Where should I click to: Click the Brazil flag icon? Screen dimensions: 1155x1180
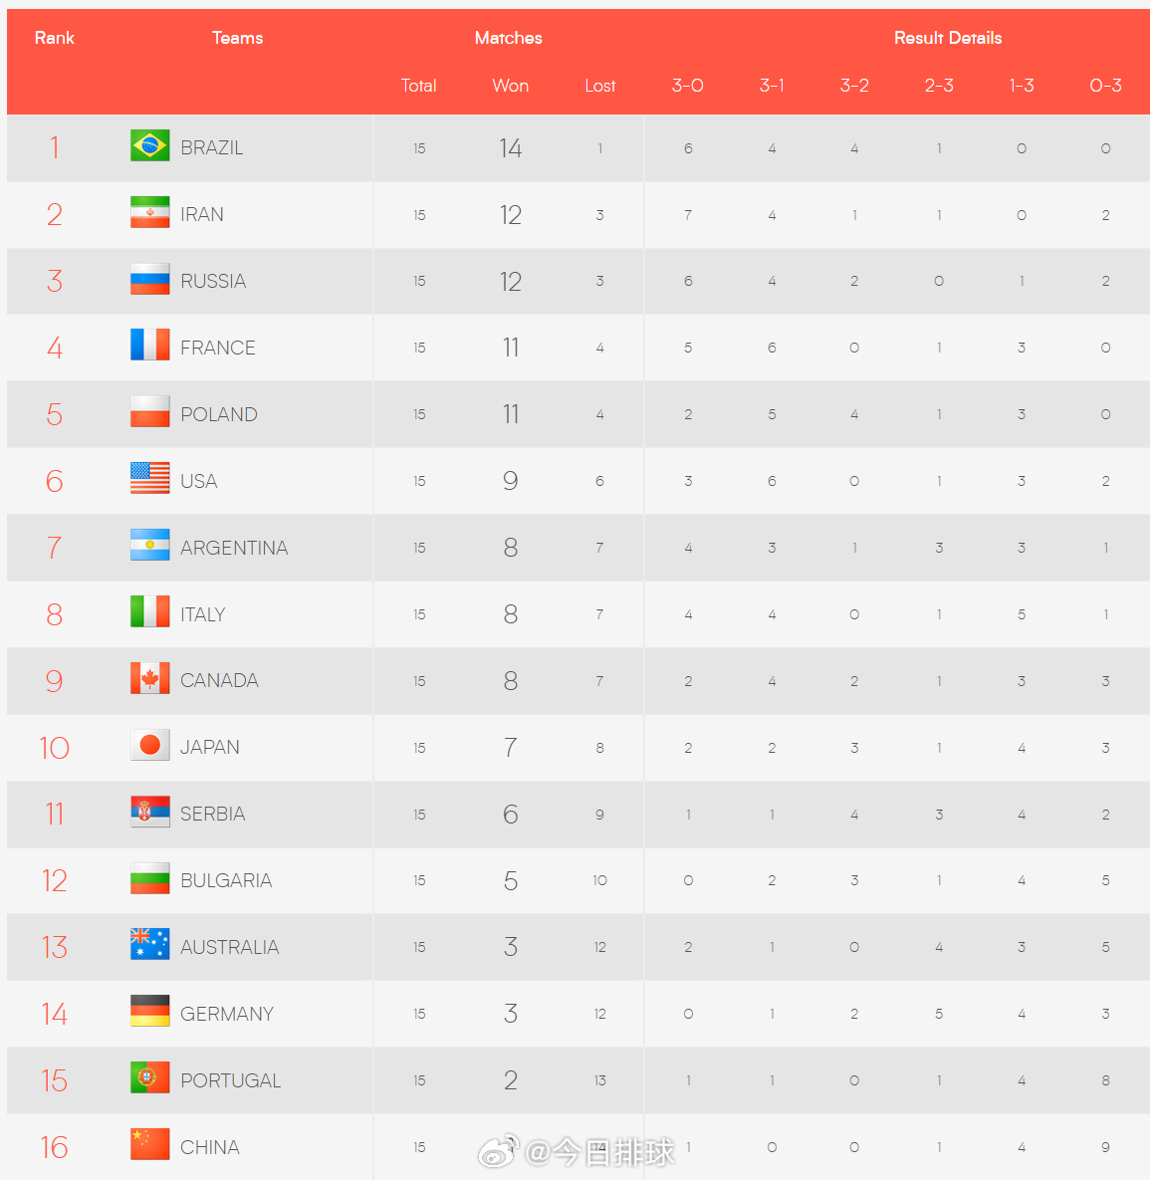click(x=149, y=146)
